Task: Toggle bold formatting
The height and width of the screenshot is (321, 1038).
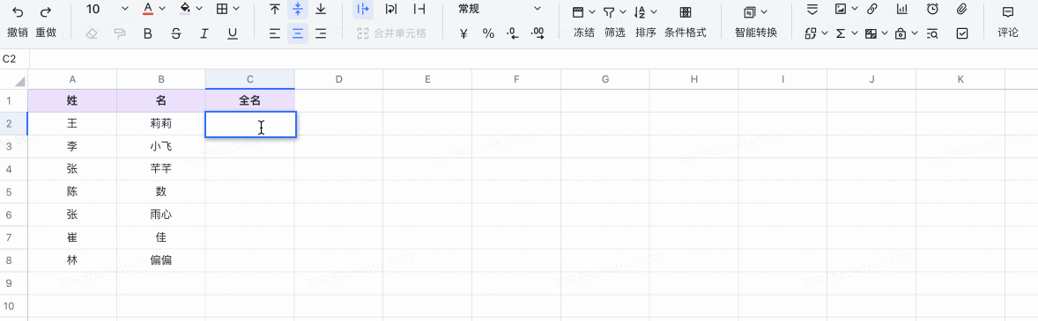Action: 148,33
